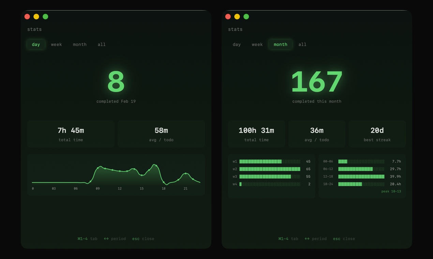Click 'esc close' hint in left window
The height and width of the screenshot is (259, 433).
tap(143, 239)
